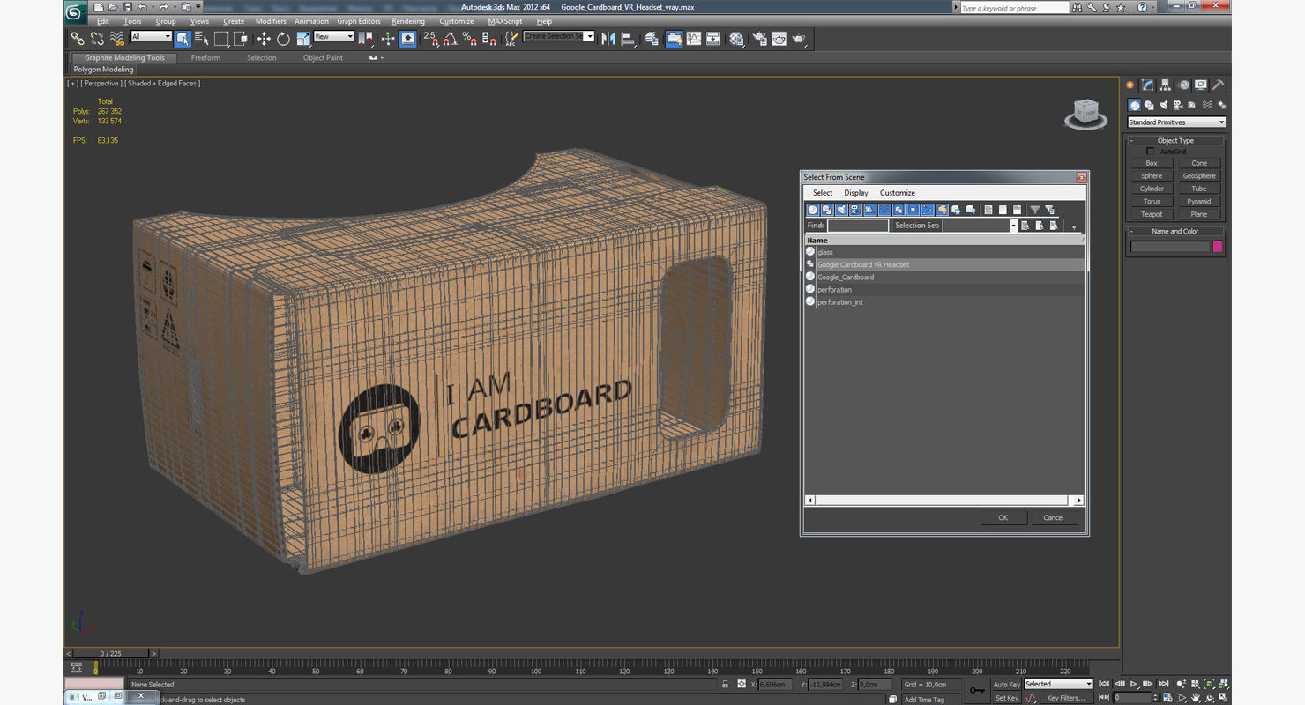The height and width of the screenshot is (705, 1305).
Task: Open the Modify command panel tab
Action: 1147,85
